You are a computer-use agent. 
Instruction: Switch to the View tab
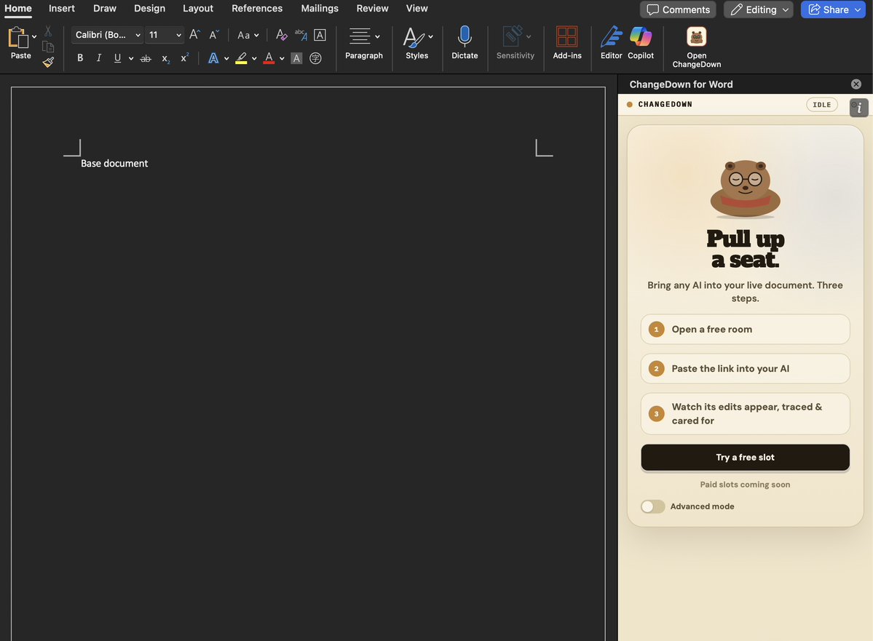pyautogui.click(x=416, y=8)
